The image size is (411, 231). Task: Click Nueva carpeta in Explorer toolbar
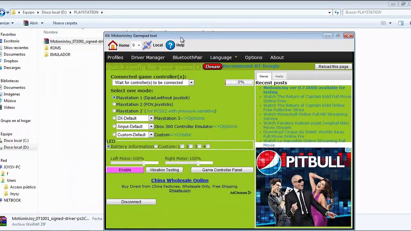65,23
